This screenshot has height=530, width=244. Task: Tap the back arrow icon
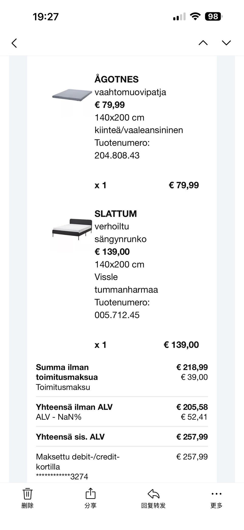14,43
